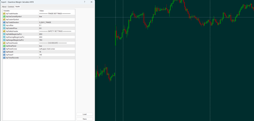Select the InpUseCurrentSymbol variable name
Screen dimensions: 254x121
14,16
